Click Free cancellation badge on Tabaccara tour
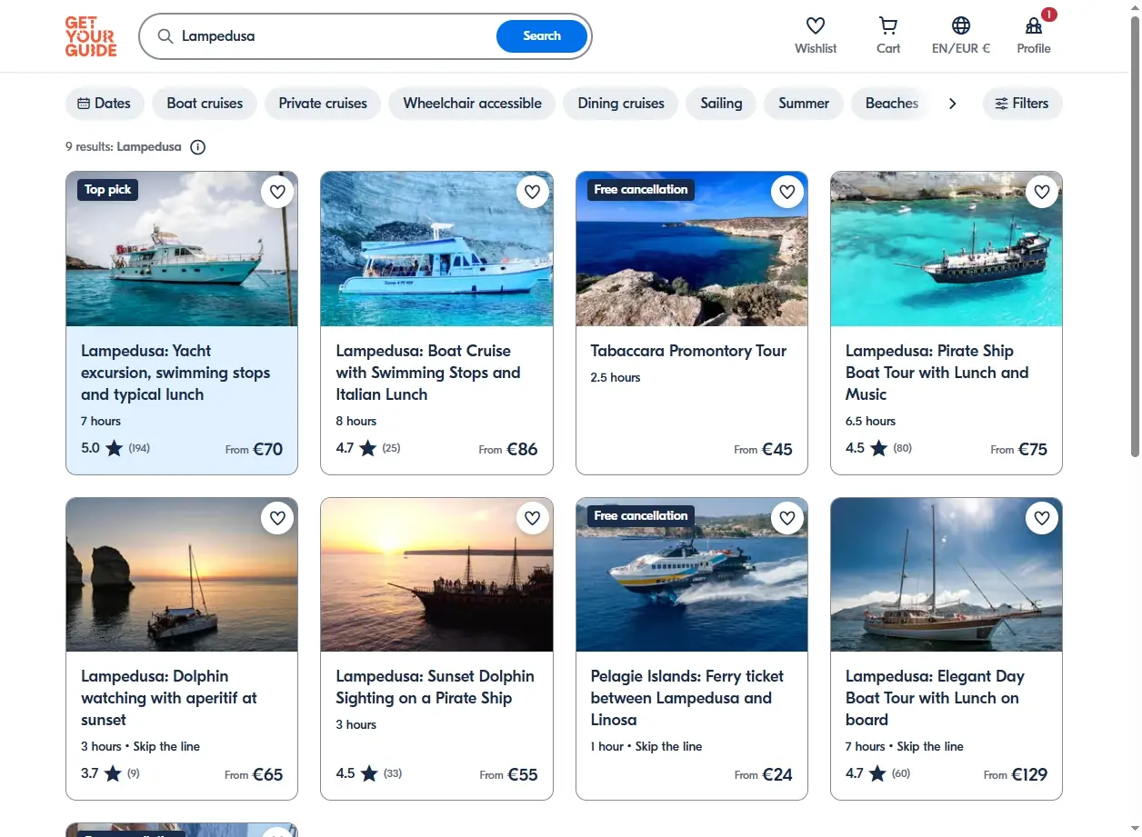The height and width of the screenshot is (837, 1142). (641, 190)
